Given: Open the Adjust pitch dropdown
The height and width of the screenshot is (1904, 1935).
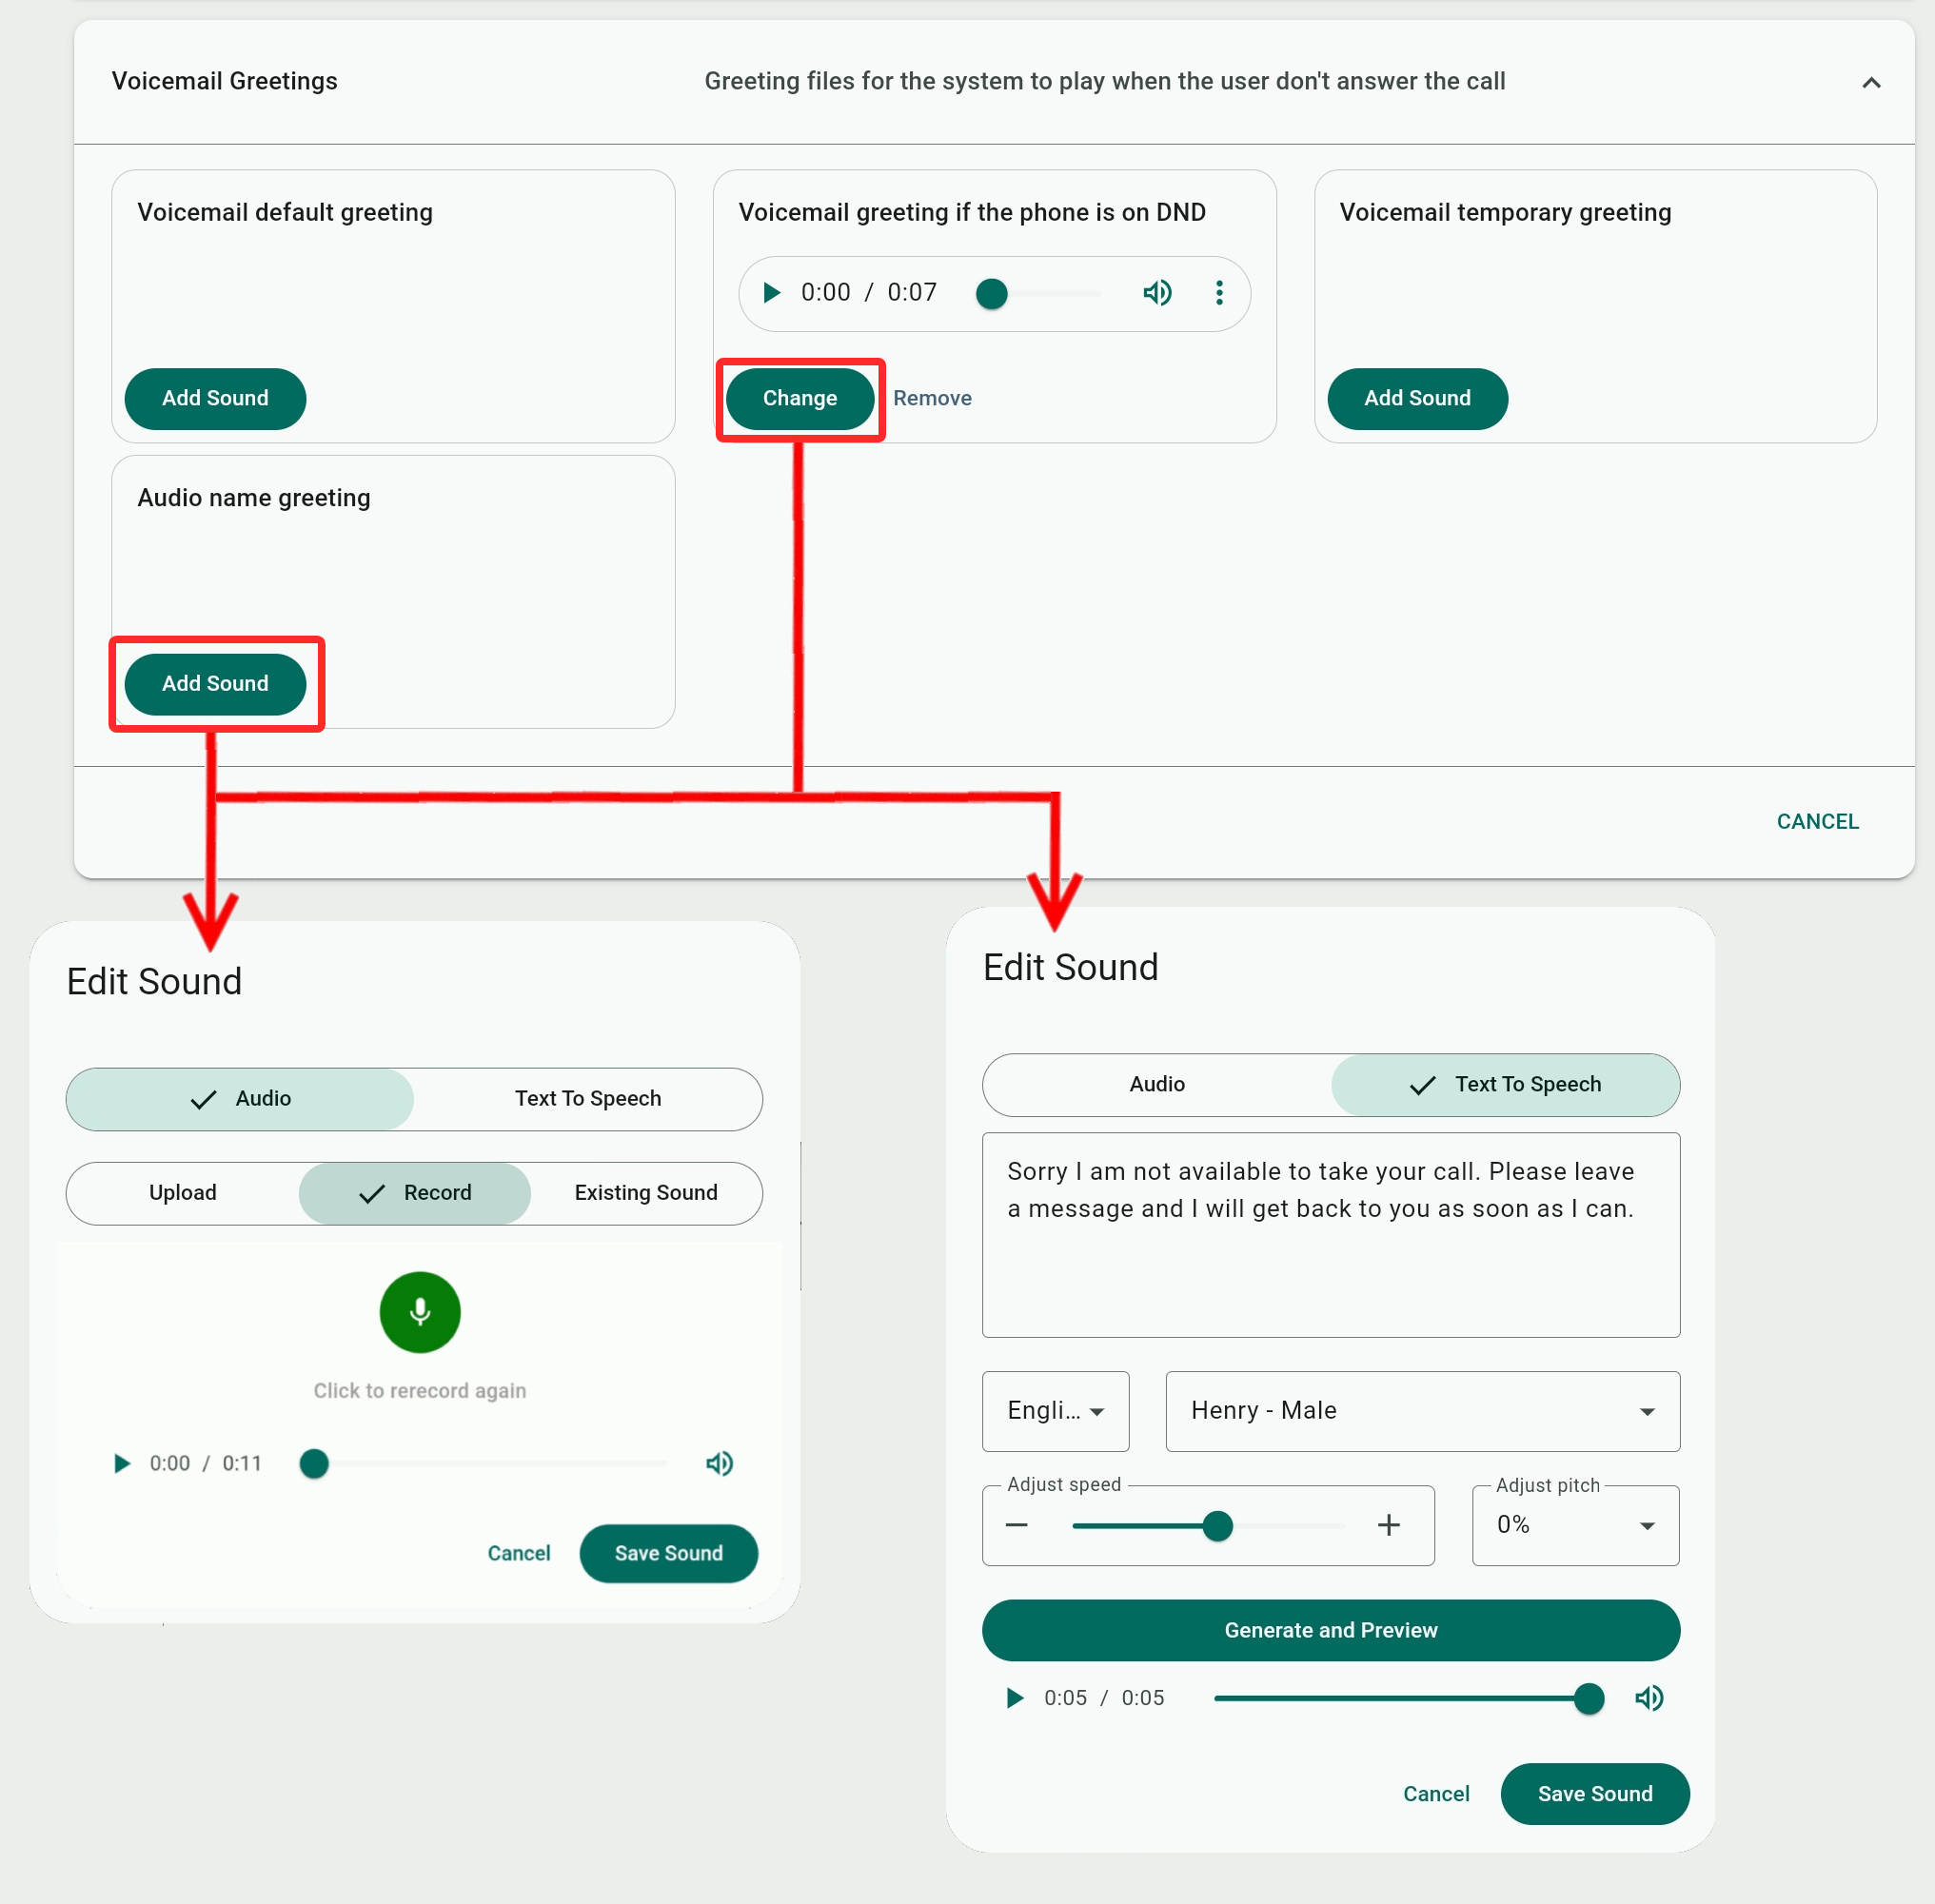Looking at the screenshot, I should pos(1575,1525).
